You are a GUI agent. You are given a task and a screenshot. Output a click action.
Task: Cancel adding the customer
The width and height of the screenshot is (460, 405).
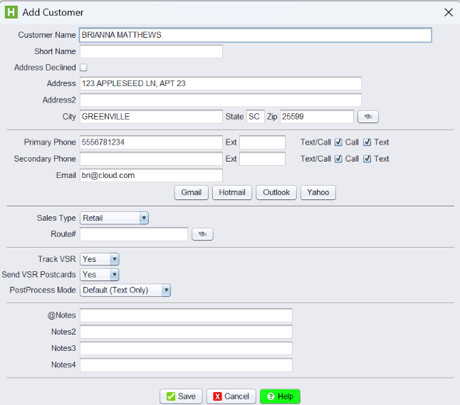[231, 396]
